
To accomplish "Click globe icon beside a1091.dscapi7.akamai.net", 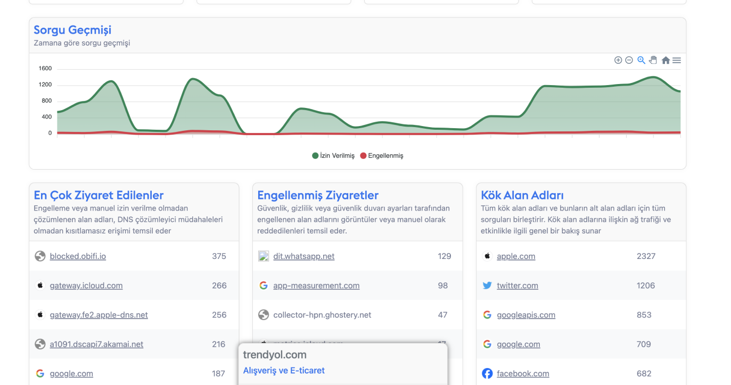I will pos(40,344).
